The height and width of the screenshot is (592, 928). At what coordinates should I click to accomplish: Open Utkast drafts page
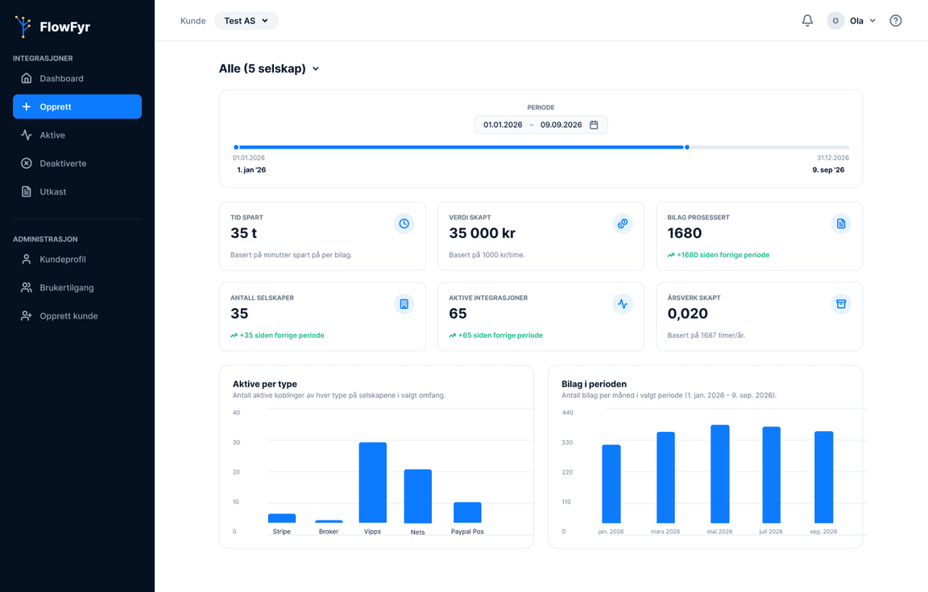77,192
